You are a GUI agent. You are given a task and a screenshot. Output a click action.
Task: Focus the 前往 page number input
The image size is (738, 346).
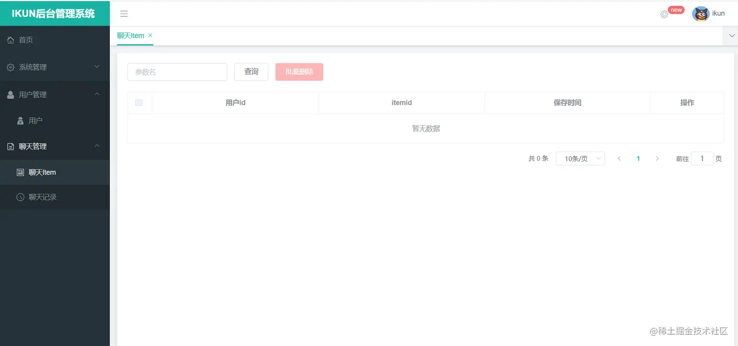tap(702, 158)
